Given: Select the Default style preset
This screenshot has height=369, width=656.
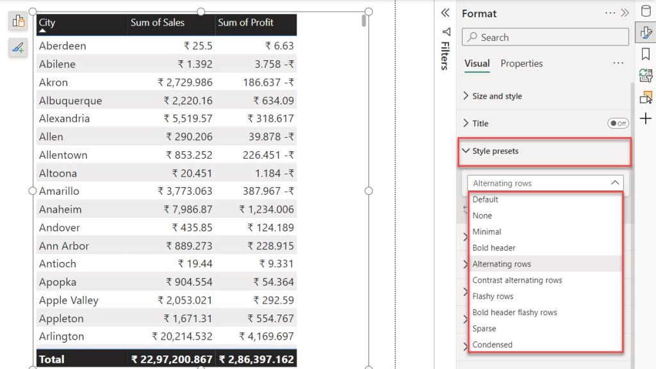Looking at the screenshot, I should pyautogui.click(x=545, y=200).
